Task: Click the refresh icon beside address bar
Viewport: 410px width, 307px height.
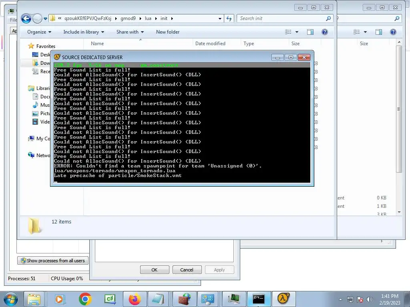Action: (229, 18)
